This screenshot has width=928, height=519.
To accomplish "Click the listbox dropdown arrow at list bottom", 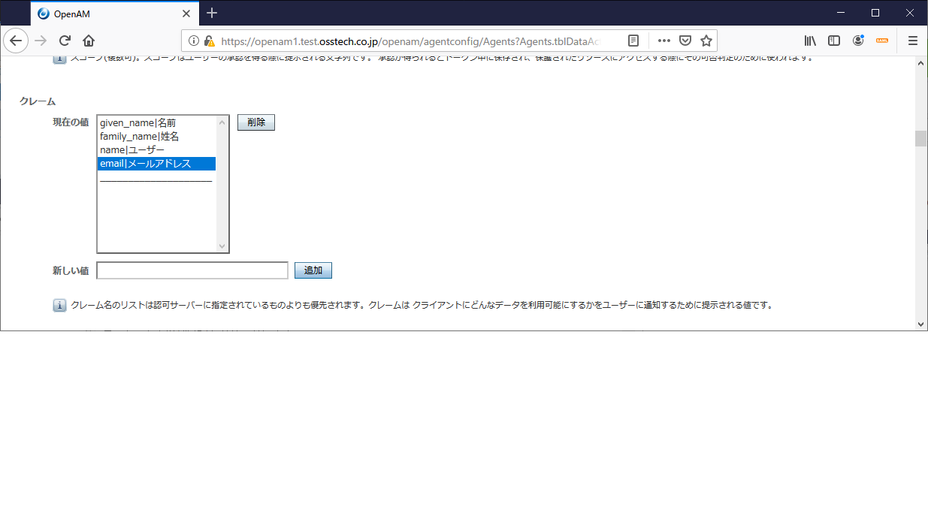I will click(x=222, y=246).
